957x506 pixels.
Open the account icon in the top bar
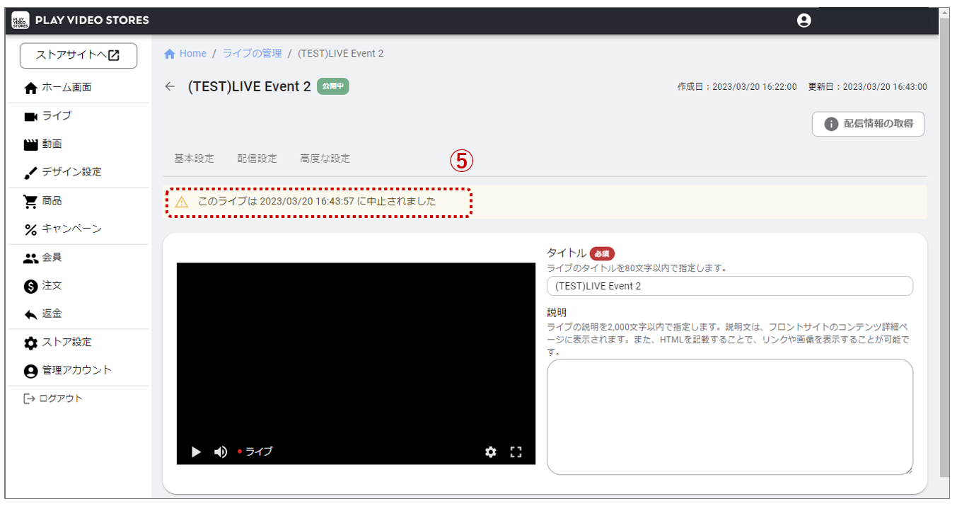804,21
